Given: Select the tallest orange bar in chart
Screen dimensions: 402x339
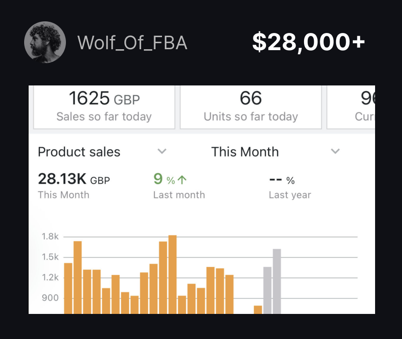Looking at the screenshot, I should click(x=173, y=274).
